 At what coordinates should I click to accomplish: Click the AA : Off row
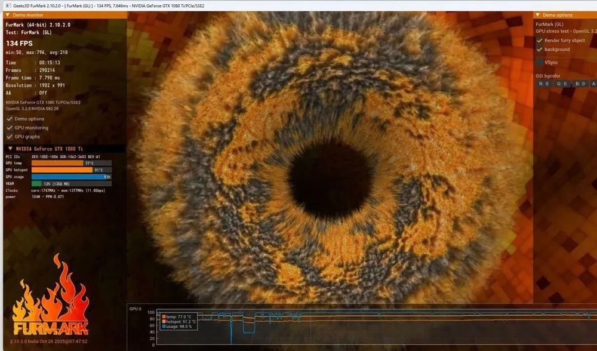[26, 93]
